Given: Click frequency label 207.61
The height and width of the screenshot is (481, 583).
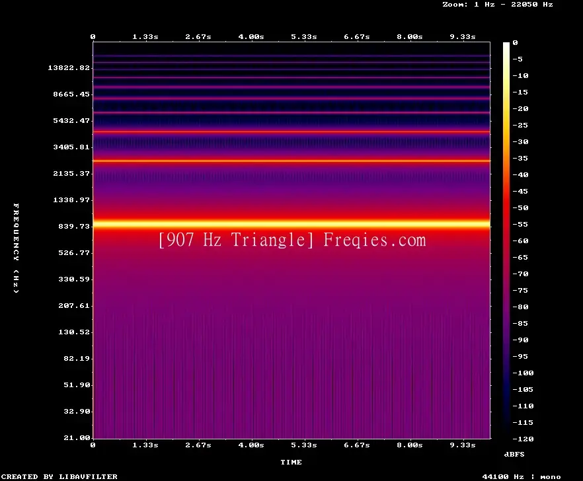Looking at the screenshot, I should [74, 305].
